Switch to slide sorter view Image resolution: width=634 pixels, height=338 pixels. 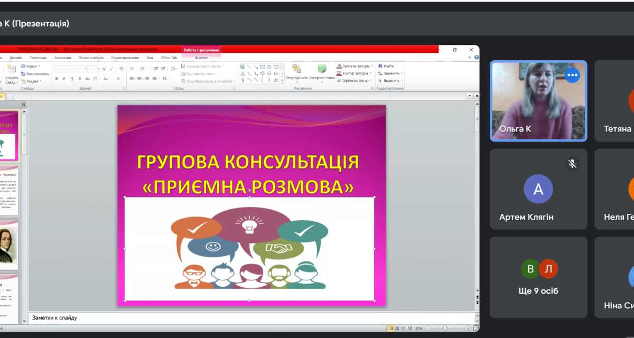point(397,328)
